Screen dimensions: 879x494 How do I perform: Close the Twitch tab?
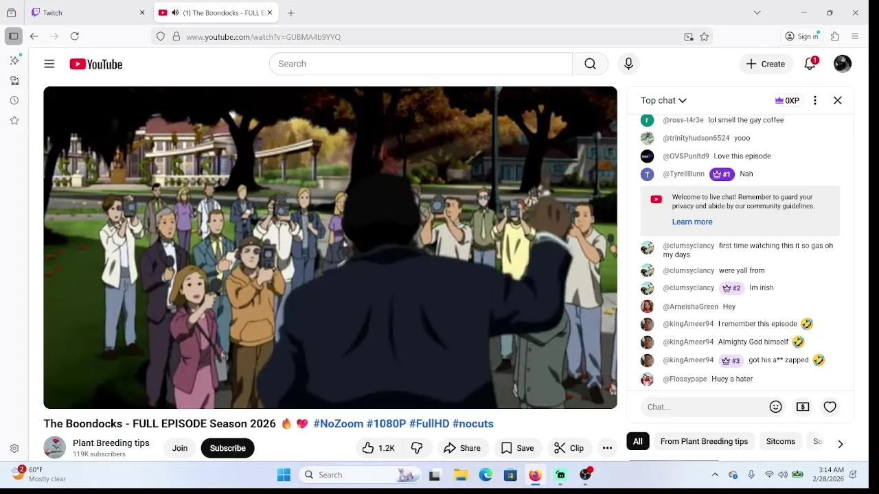(142, 12)
